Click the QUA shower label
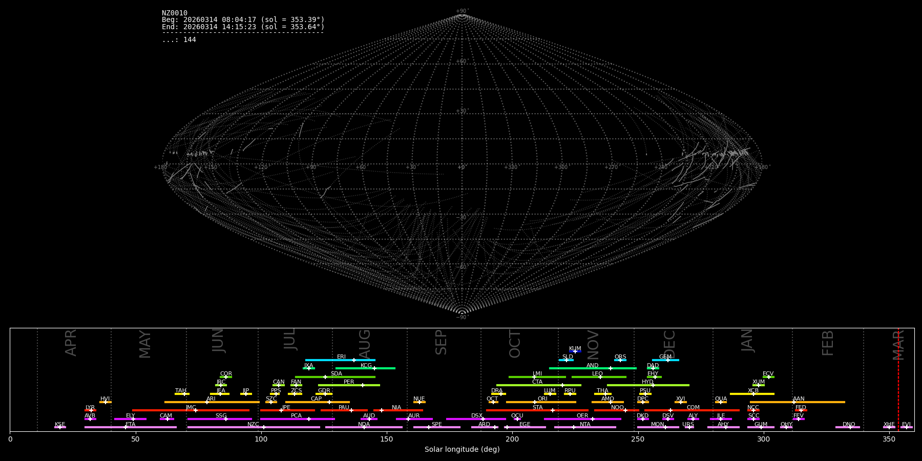Image resolution: width=922 pixels, height=461 pixels. [721, 399]
